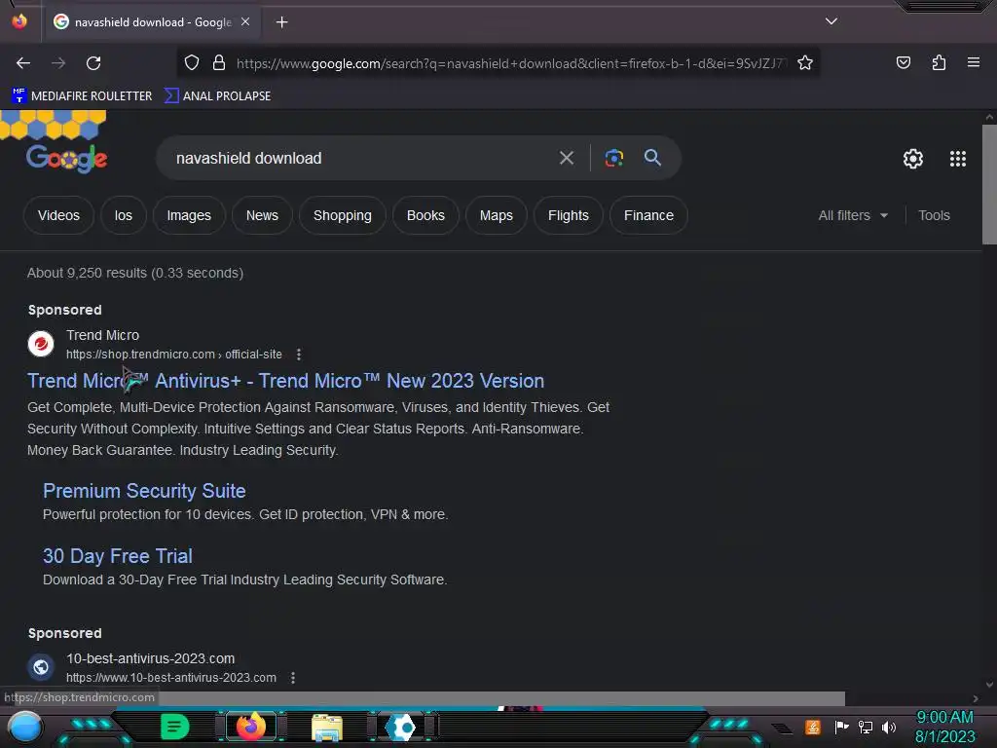
Task: Click the address bar URL
Action: click(510, 63)
